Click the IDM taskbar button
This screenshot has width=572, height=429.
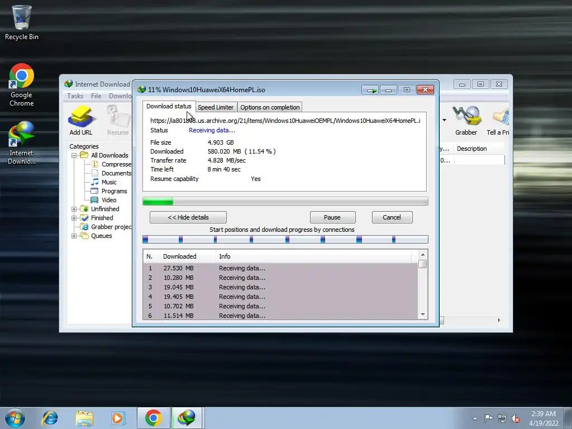tap(187, 418)
